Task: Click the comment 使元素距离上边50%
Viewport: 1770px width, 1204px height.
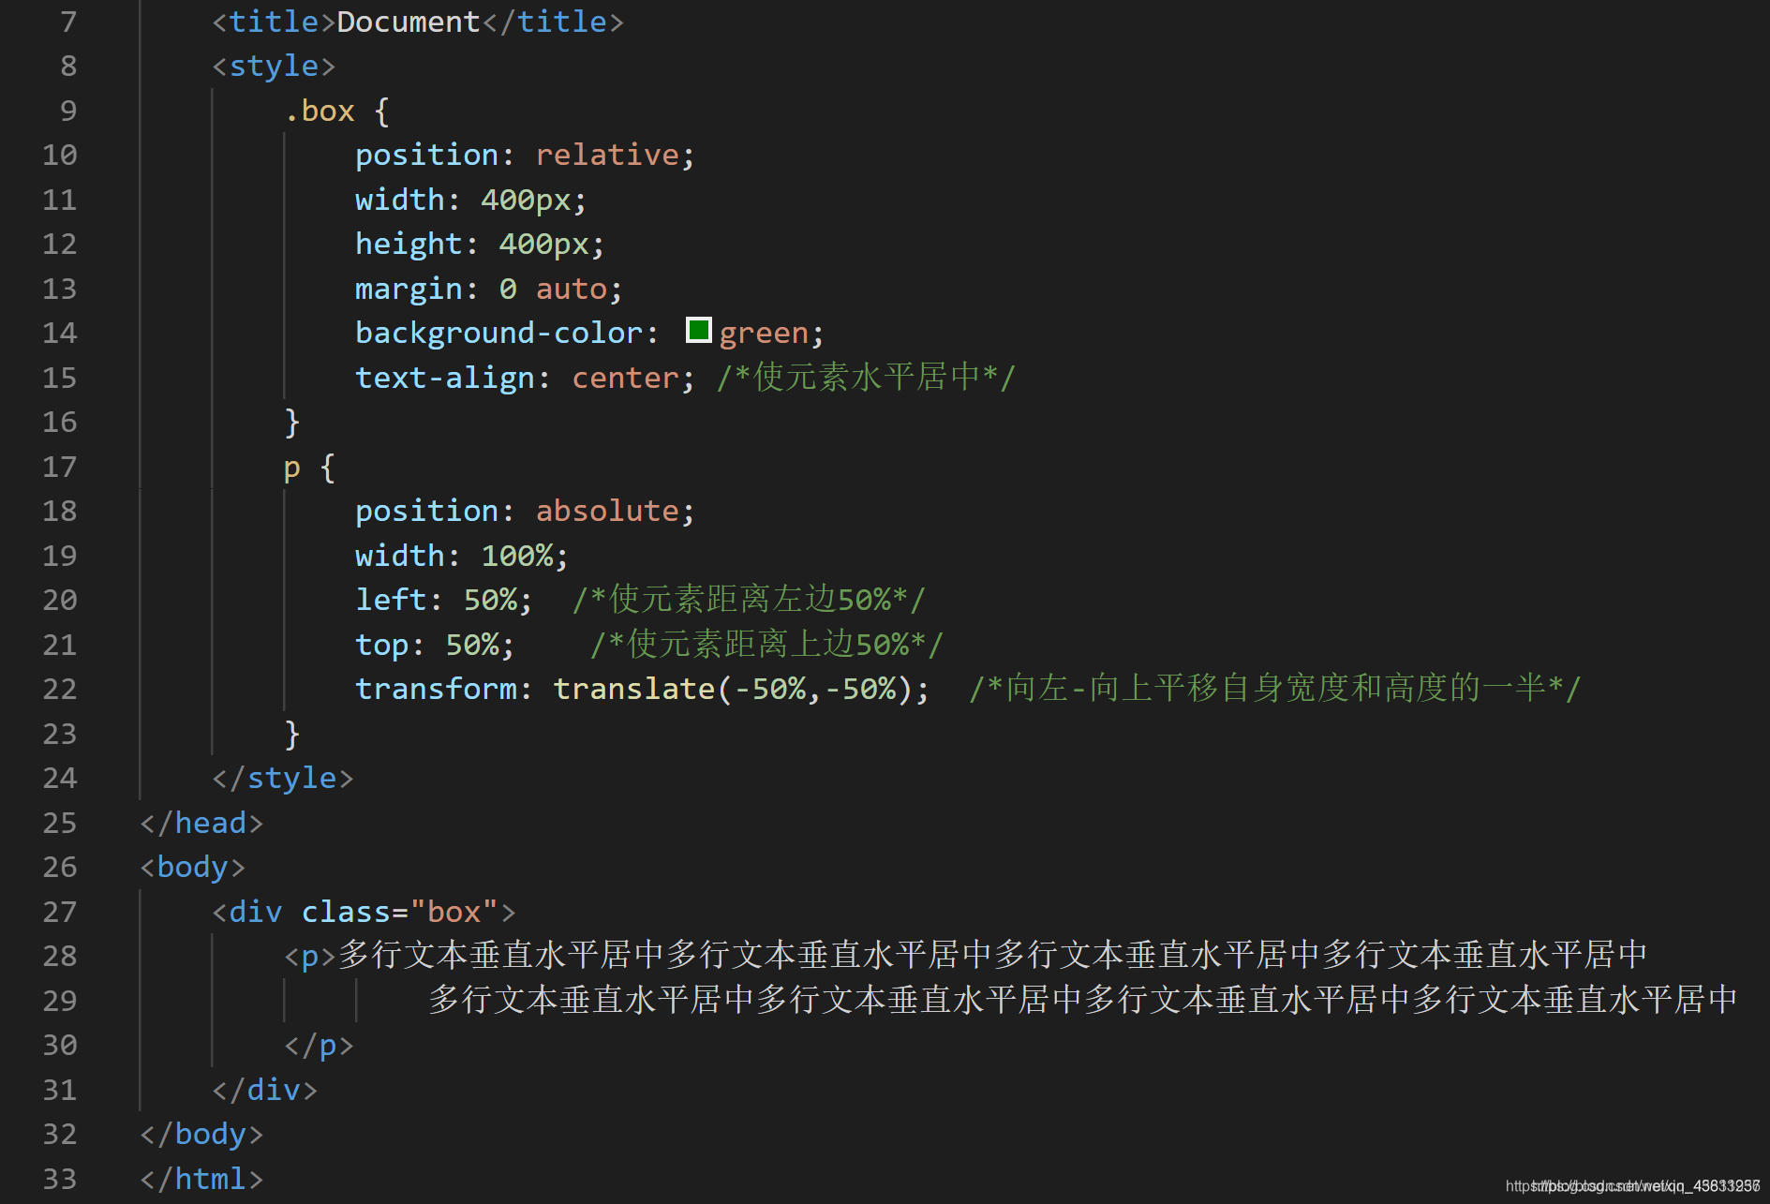Action: click(x=767, y=645)
